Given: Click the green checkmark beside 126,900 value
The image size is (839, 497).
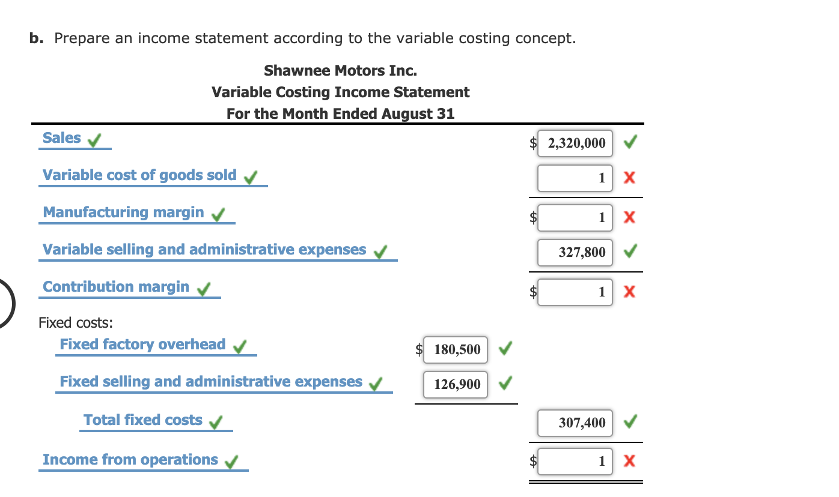Looking at the screenshot, I should click(505, 384).
